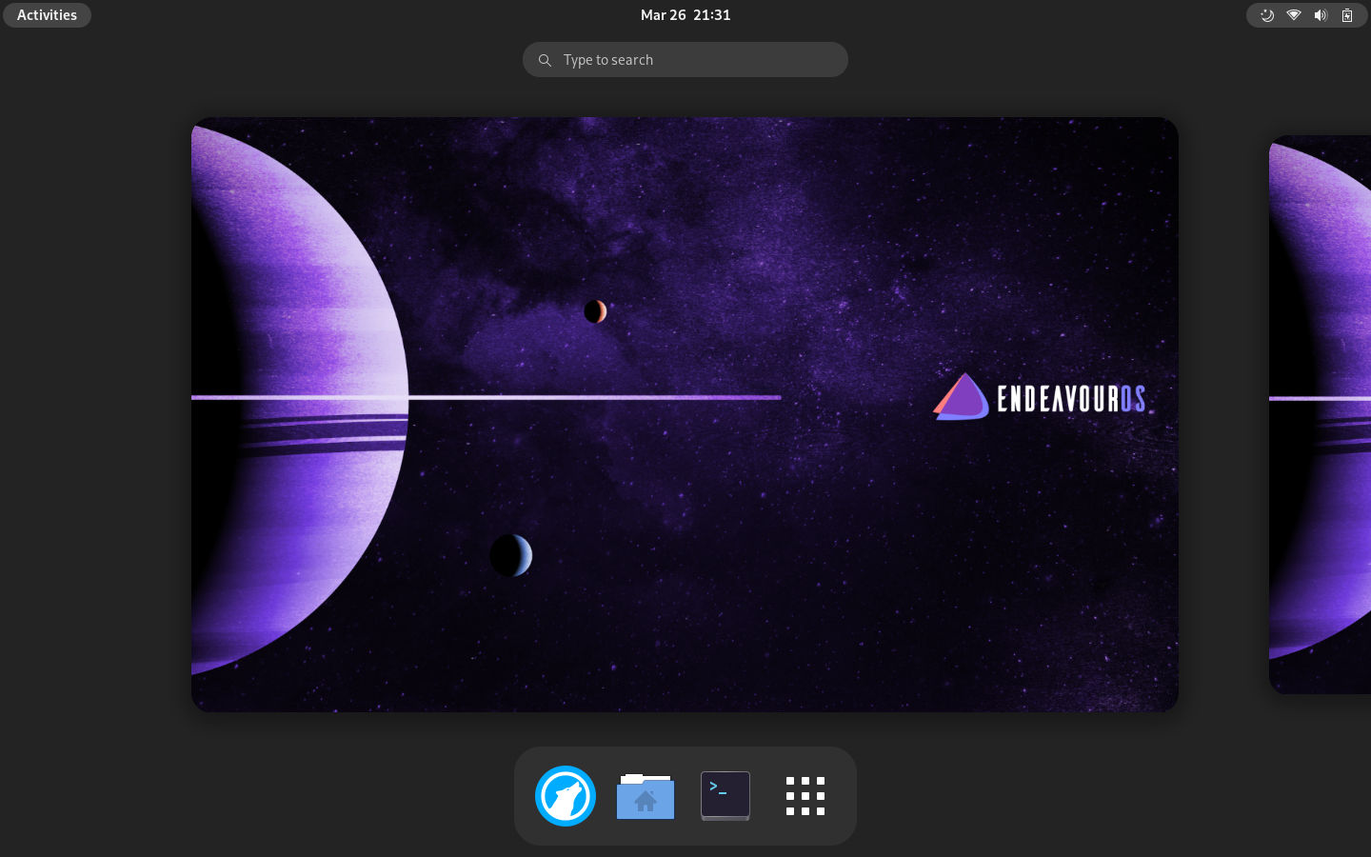1371x857 pixels.
Task: Click the 21:31 clock time
Action: (x=712, y=15)
